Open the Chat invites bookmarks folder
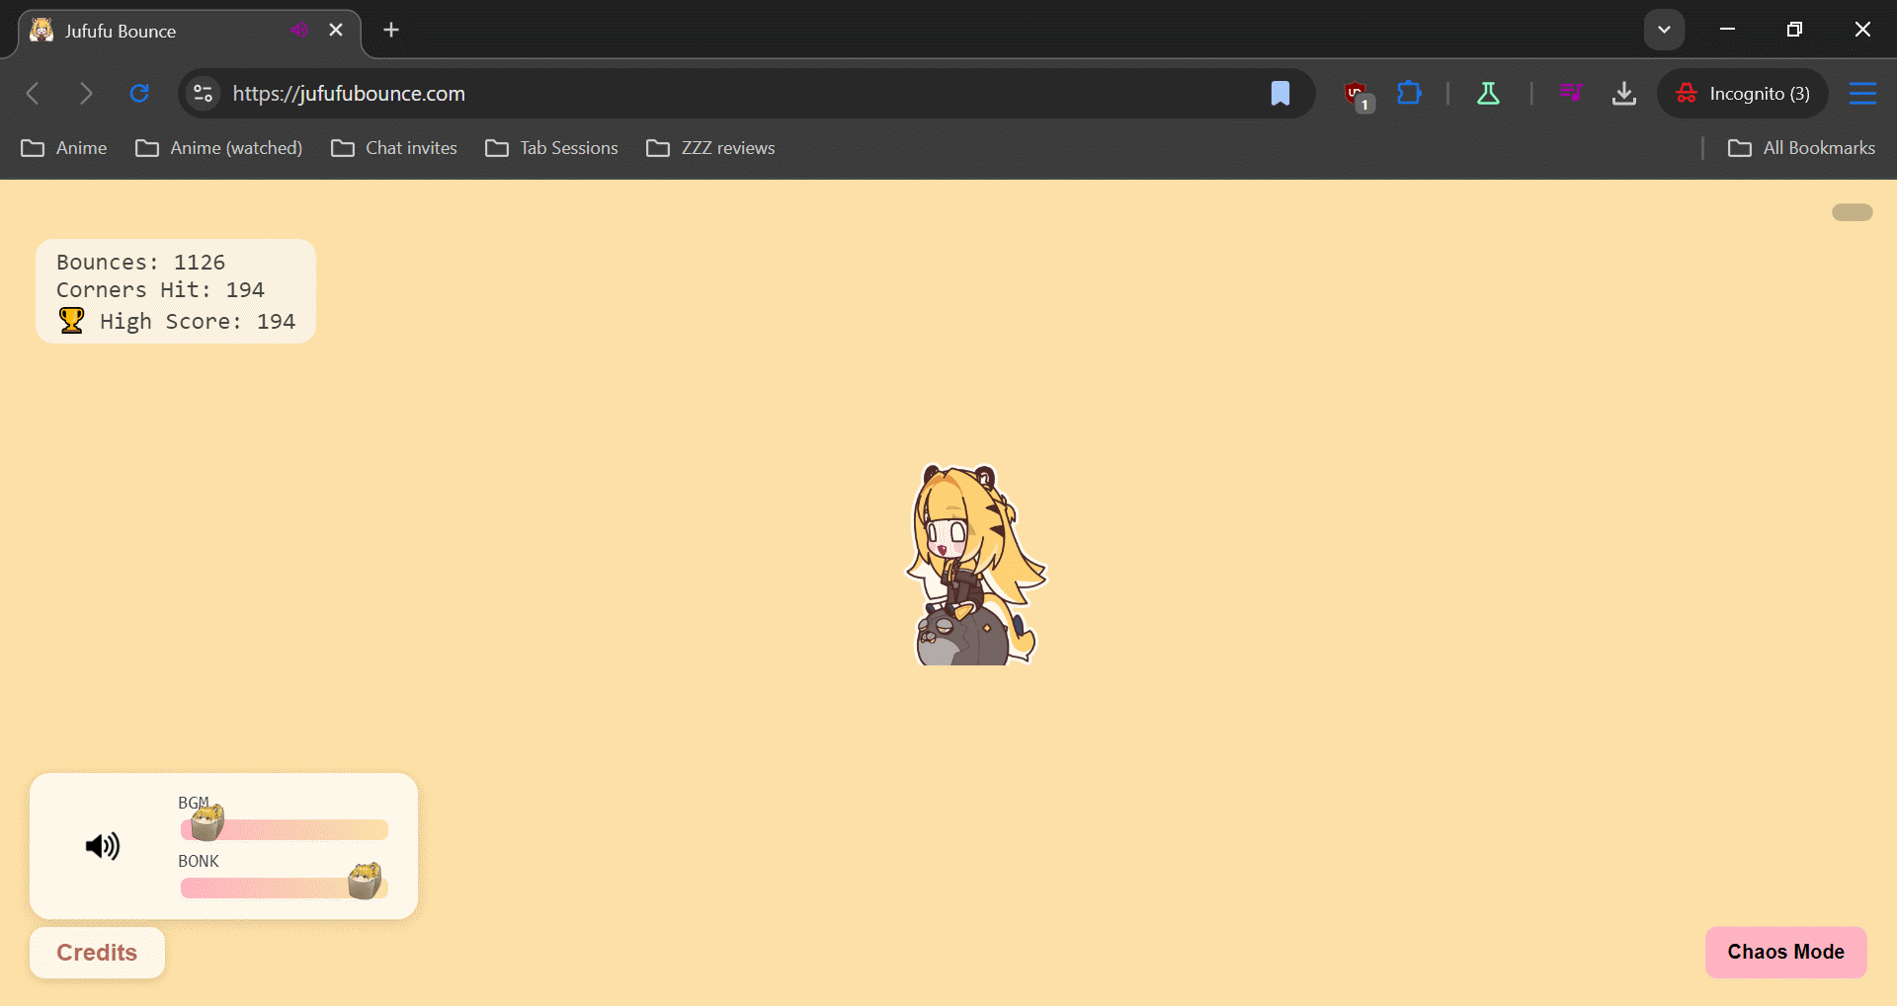This screenshot has height=1006, width=1897. pyautogui.click(x=394, y=148)
